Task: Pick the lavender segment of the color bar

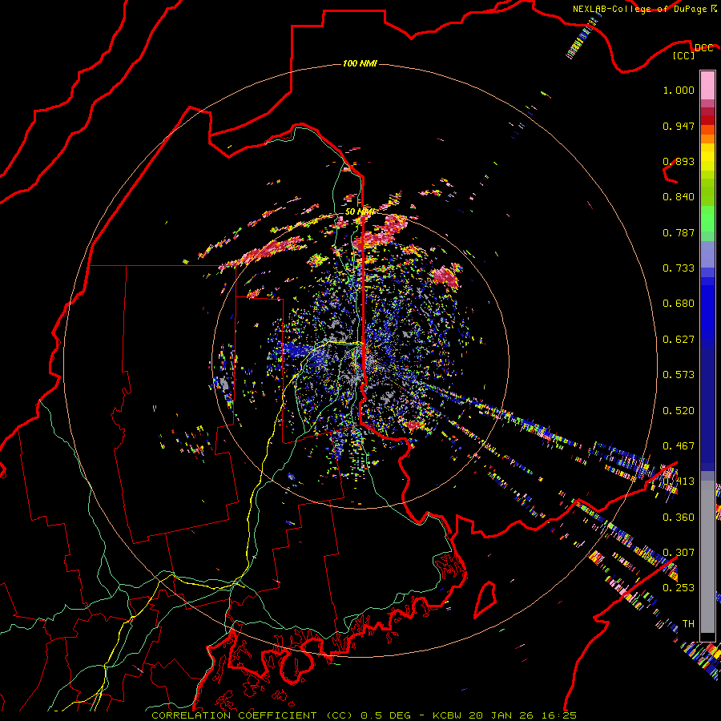Action: 707,254
